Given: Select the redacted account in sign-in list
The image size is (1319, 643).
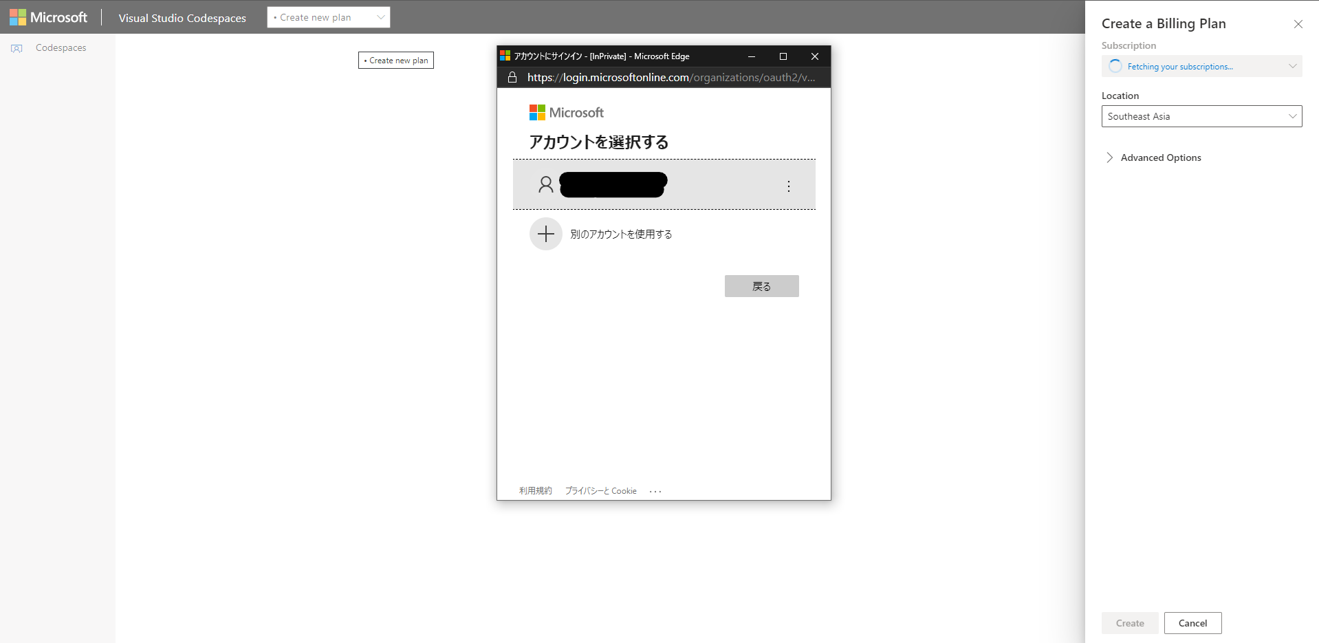Looking at the screenshot, I should (x=664, y=184).
